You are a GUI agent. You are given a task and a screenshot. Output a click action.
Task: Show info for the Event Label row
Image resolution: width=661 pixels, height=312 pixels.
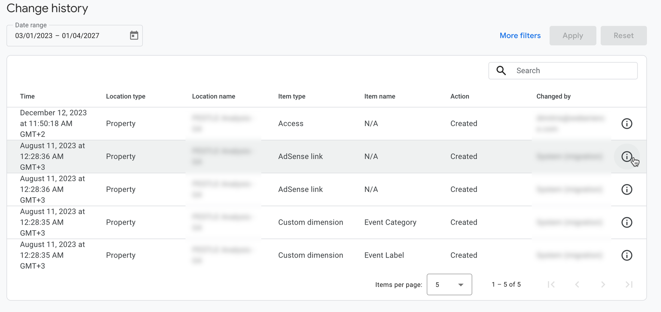[x=627, y=255]
